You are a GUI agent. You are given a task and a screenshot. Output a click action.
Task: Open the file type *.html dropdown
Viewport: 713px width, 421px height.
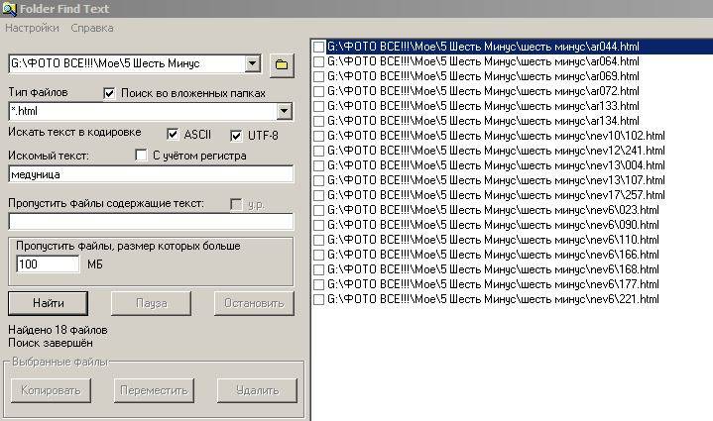click(285, 112)
